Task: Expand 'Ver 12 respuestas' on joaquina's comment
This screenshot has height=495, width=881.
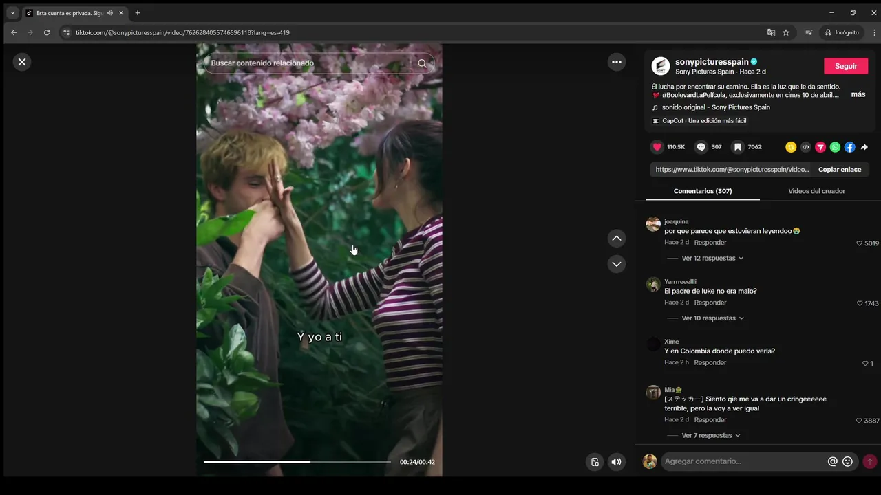Action: pos(712,258)
